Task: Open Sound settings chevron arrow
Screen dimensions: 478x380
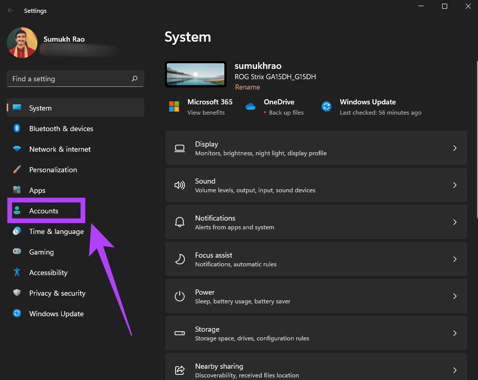Action: tap(454, 185)
